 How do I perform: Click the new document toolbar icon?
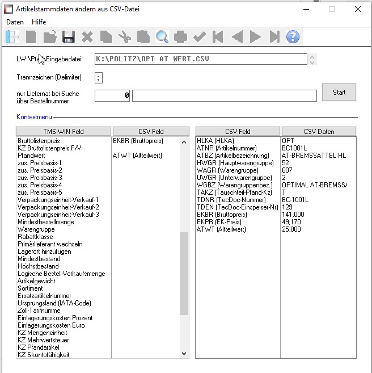pyautogui.click(x=31, y=37)
